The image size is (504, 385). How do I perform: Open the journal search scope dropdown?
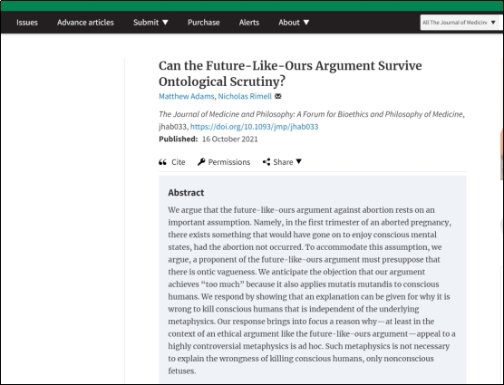tap(460, 23)
